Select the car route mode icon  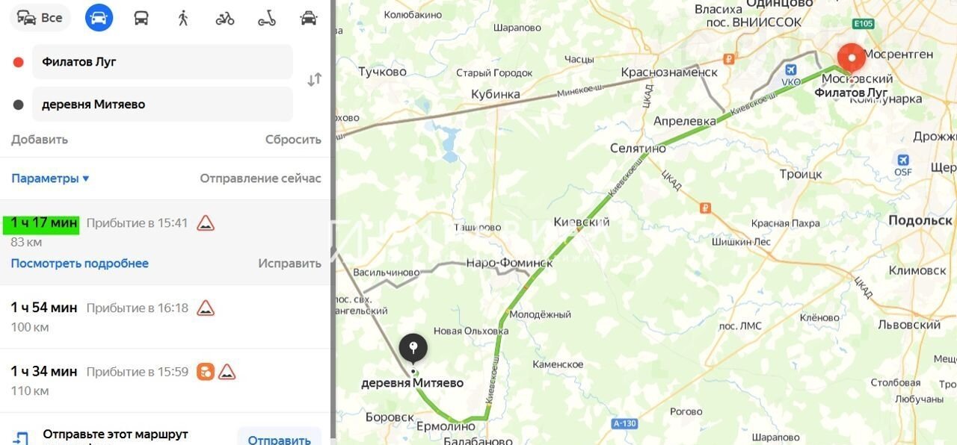tap(99, 18)
